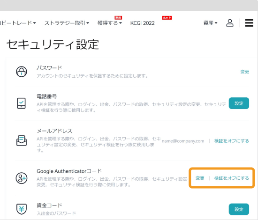
Task: Expand the 資産 dropdown menu
Action: tap(211, 23)
